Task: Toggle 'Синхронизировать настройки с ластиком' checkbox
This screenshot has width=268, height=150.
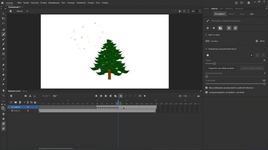Action: coord(206,92)
